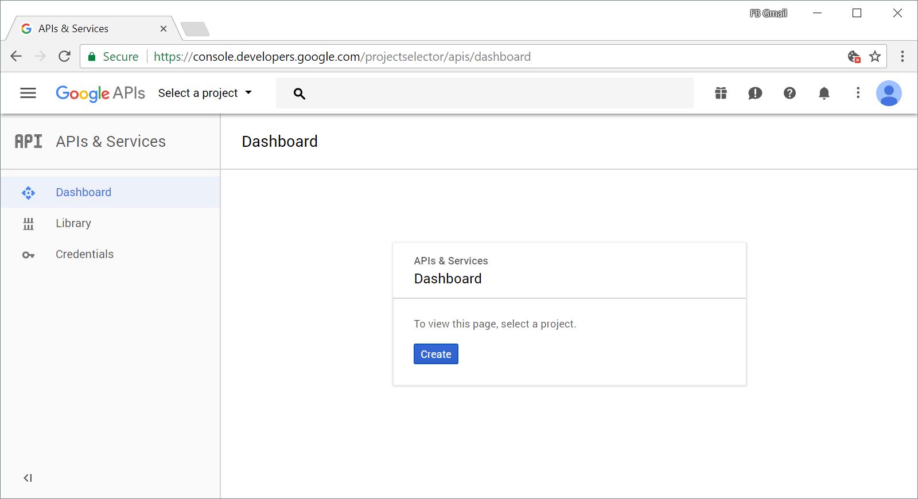Click the send feedback icon
The height and width of the screenshot is (499, 918).
coord(755,93)
